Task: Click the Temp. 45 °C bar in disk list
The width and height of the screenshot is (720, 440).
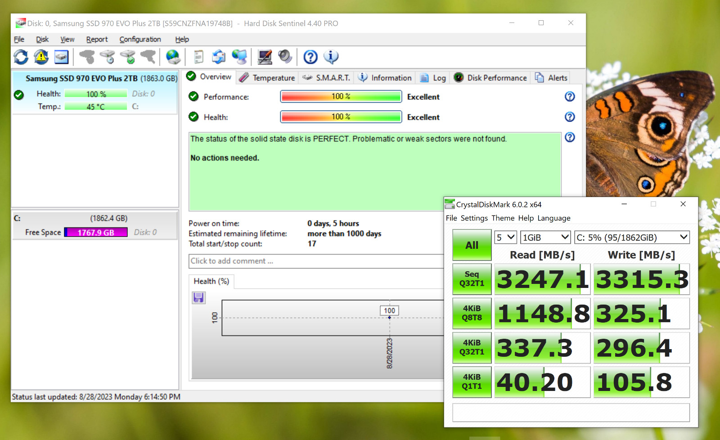Action: coord(96,107)
